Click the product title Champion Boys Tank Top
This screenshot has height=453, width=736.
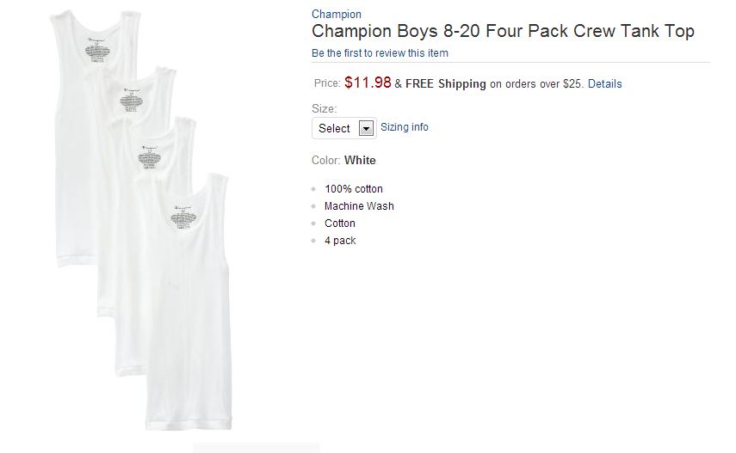[503, 32]
